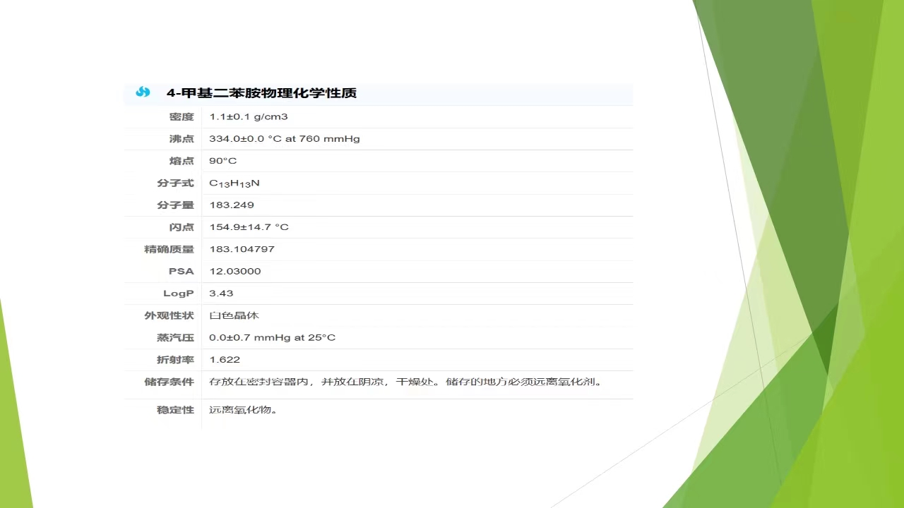
Task: Click the appearance value 白色晶体
Action: click(x=234, y=315)
